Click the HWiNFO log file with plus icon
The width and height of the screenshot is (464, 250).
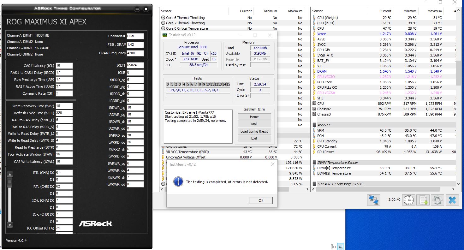(x=423, y=200)
